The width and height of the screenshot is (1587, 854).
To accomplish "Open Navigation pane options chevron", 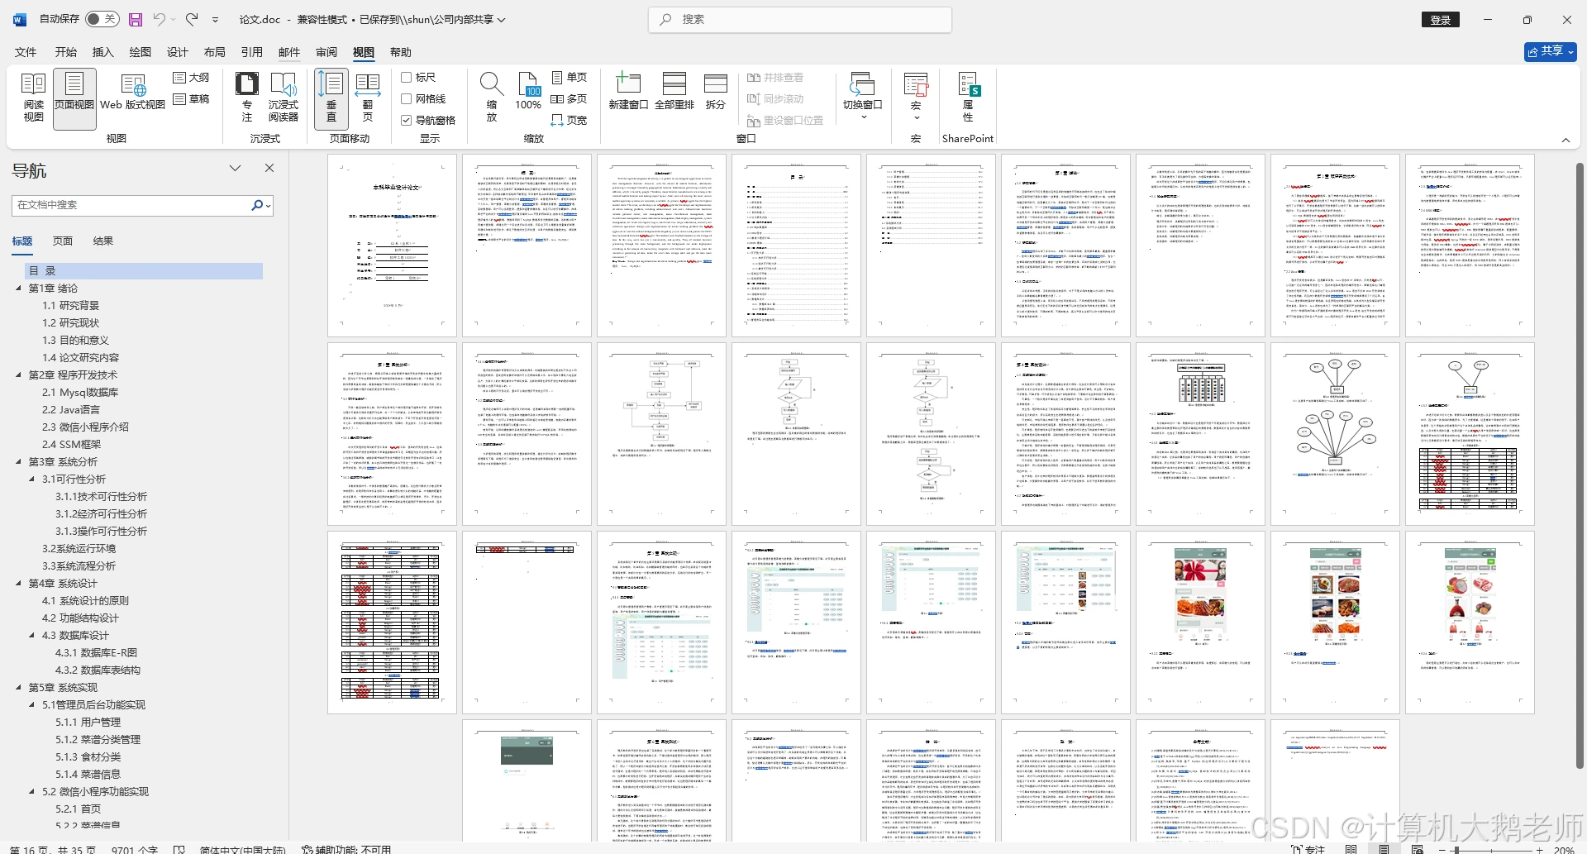I will click(x=236, y=168).
